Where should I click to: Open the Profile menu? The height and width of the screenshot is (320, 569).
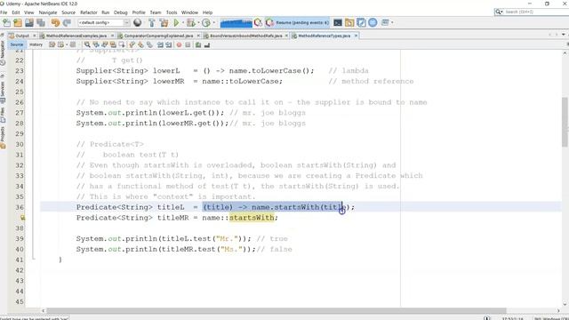[x=139, y=12]
